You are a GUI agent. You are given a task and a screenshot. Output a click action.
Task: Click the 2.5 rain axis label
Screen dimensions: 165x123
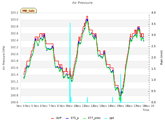[153, 46]
